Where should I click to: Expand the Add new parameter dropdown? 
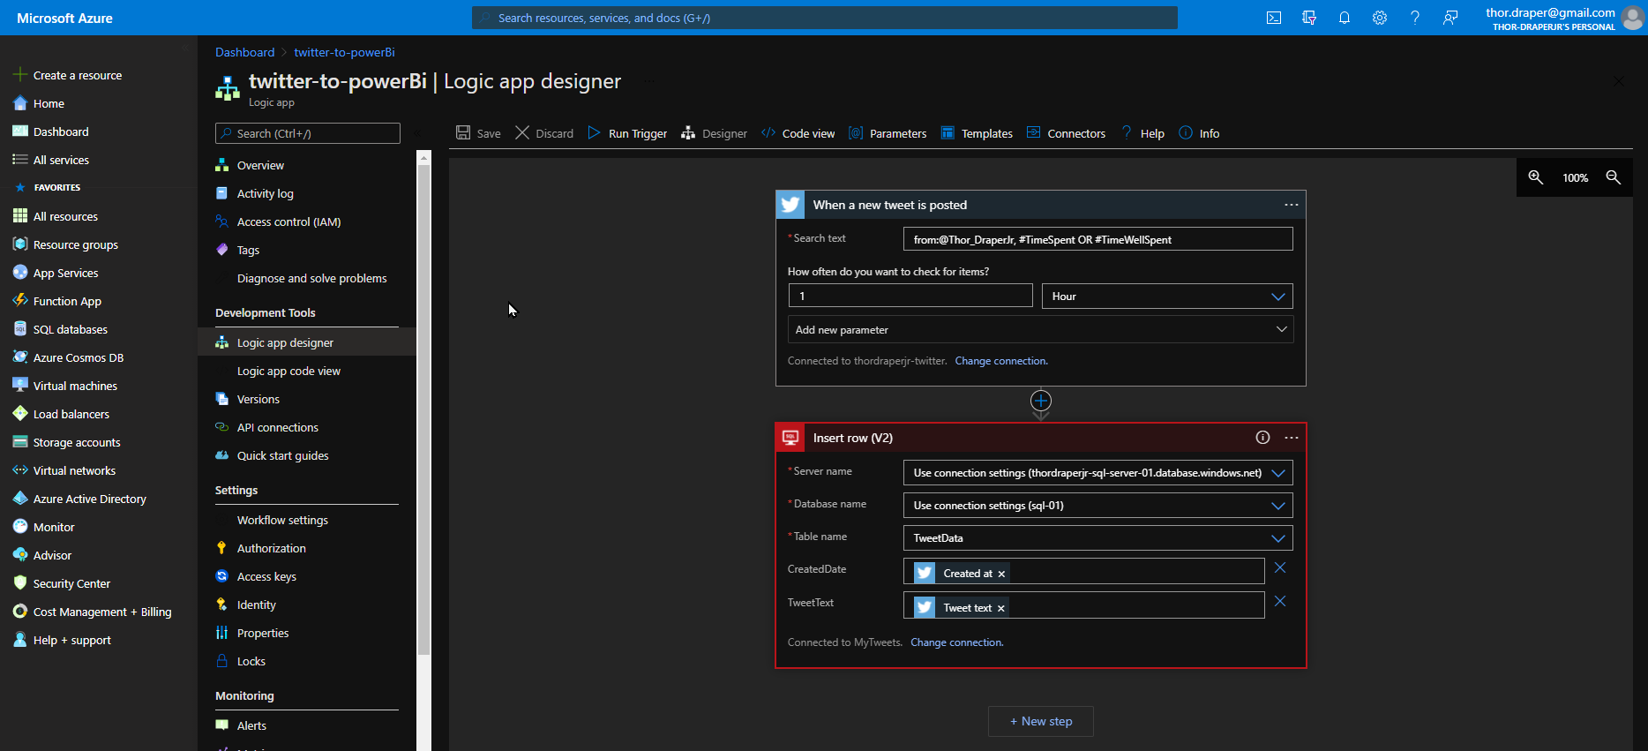point(1041,330)
